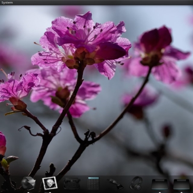The width and height of the screenshot is (193, 193).
Task: Launch the power drill tools icon
Action: (x=115, y=184)
